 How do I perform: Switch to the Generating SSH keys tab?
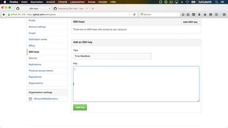pyautogui.click(x=71, y=9)
